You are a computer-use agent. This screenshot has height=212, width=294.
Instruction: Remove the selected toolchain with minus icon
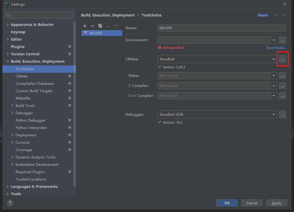pos(93,26)
